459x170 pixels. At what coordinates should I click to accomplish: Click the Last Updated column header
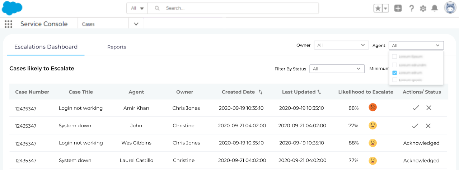[299, 92]
